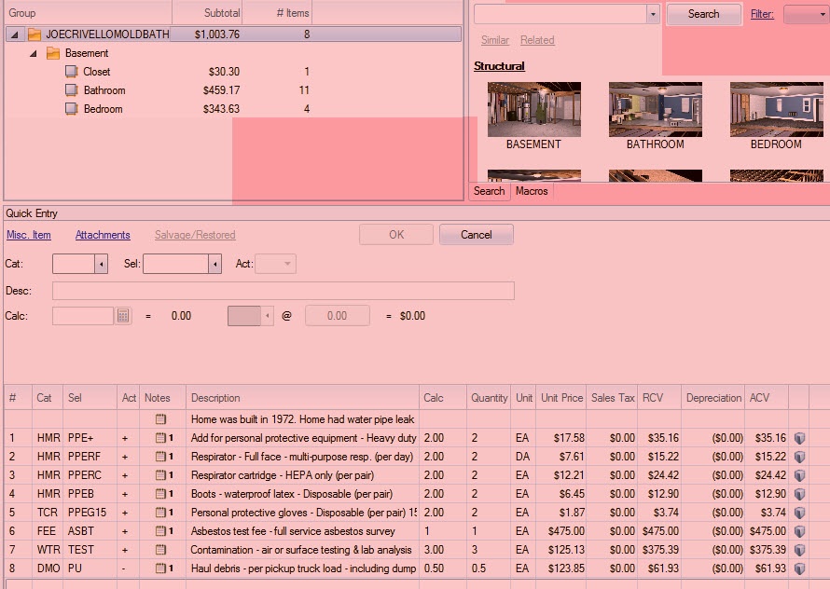Click the Bedroom room icon in tree
The height and width of the screenshot is (589, 830).
(x=71, y=109)
